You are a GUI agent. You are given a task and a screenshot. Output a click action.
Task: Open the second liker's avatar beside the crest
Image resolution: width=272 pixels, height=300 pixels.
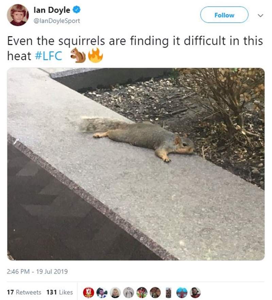[102, 293]
